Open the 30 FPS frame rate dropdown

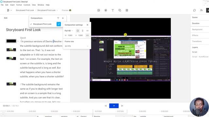click(x=76, y=46)
